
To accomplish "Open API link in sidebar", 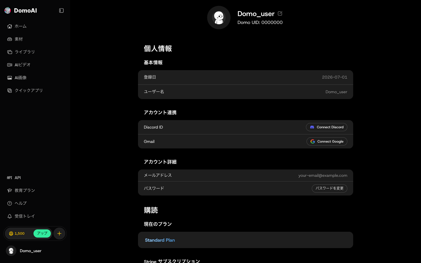I will point(18,178).
